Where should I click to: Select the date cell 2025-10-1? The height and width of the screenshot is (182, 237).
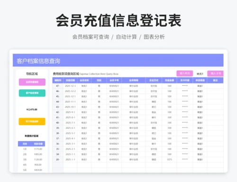click(x=70, y=107)
